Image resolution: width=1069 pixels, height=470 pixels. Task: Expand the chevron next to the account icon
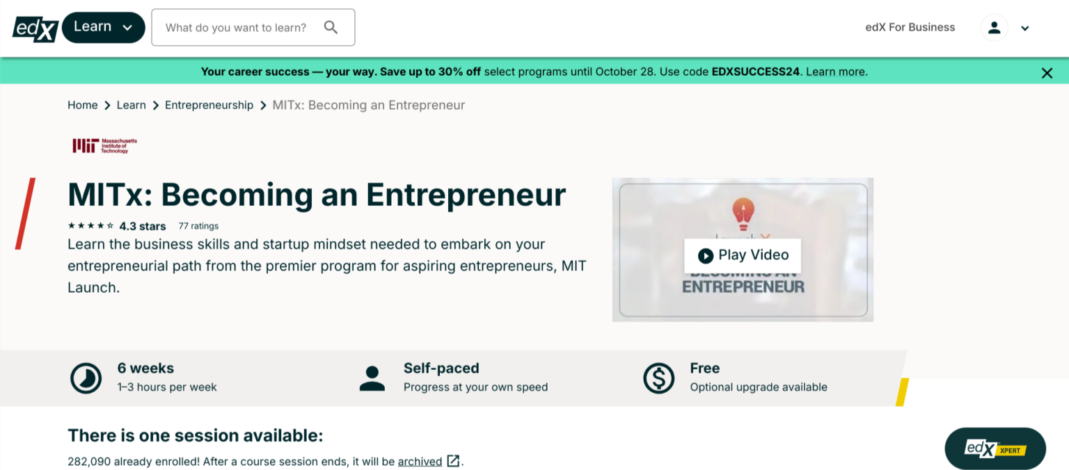pos(1025,29)
